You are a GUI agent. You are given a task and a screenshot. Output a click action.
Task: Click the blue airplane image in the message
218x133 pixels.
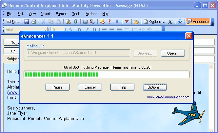tap(188, 113)
